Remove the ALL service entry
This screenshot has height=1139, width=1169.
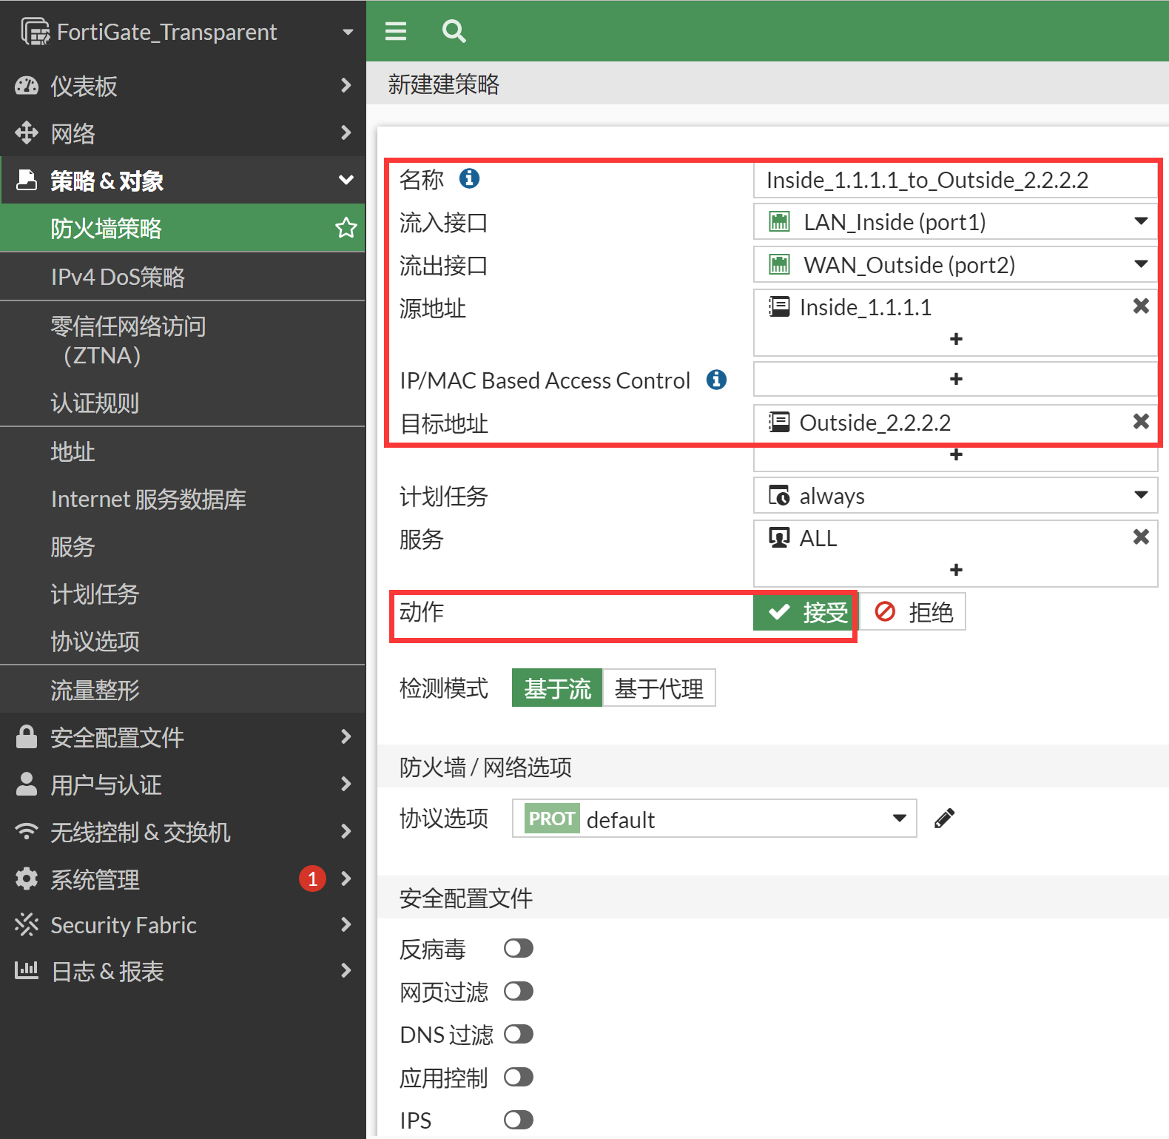tap(1140, 537)
